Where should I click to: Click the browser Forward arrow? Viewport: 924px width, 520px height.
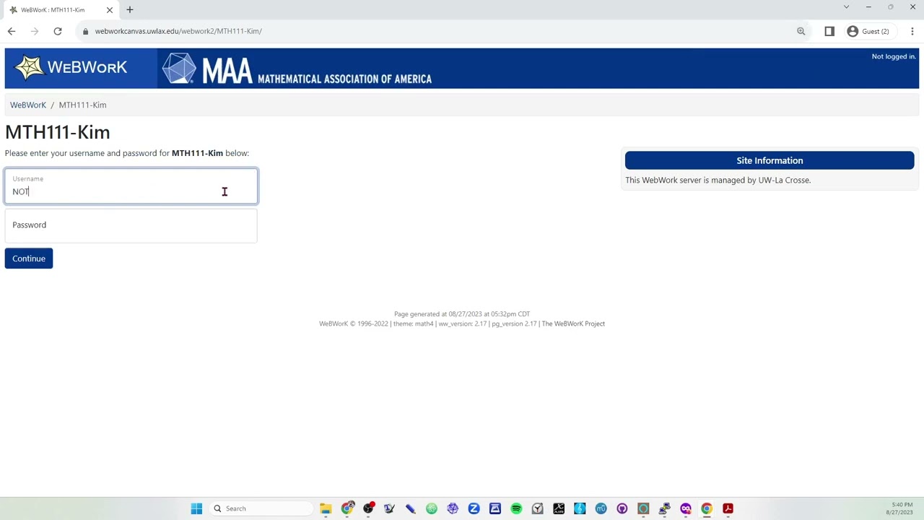(x=35, y=31)
